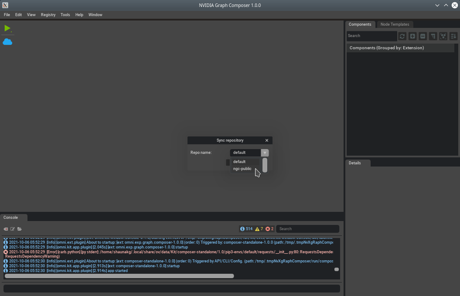Switch to the Node Templates tab
The image size is (460, 296).
(x=395, y=24)
